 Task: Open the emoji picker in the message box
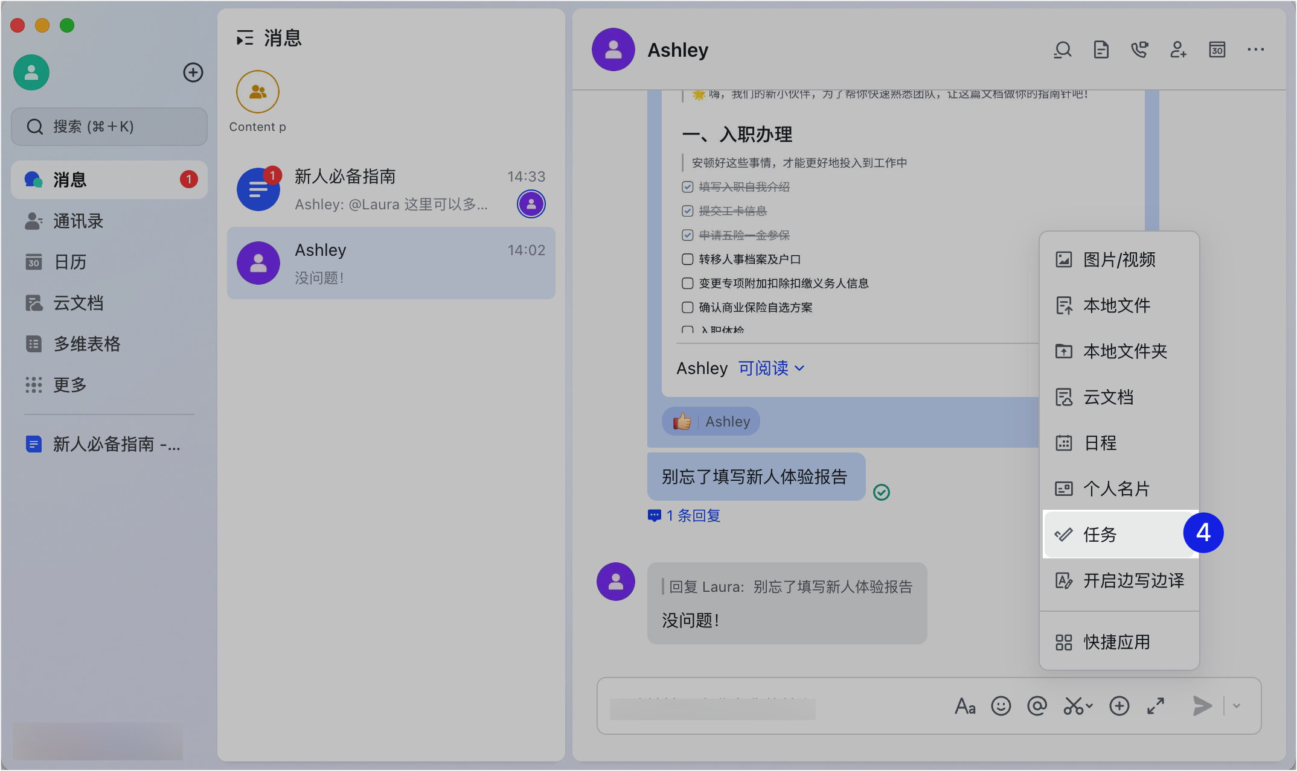point(1001,706)
